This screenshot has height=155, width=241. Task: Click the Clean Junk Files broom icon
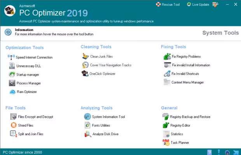tap(86, 56)
